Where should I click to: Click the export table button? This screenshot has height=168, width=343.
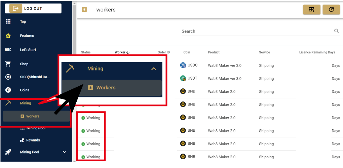click(311, 10)
